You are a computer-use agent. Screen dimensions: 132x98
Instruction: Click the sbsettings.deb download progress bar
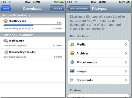pyautogui.click(x=33, y=25)
